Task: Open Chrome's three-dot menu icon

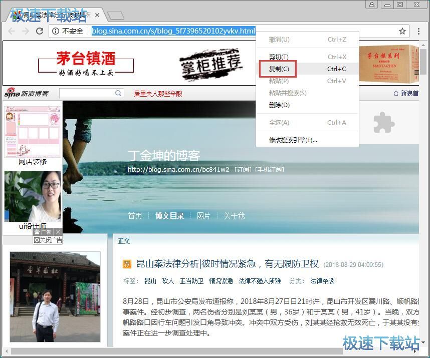Action: 419,31
